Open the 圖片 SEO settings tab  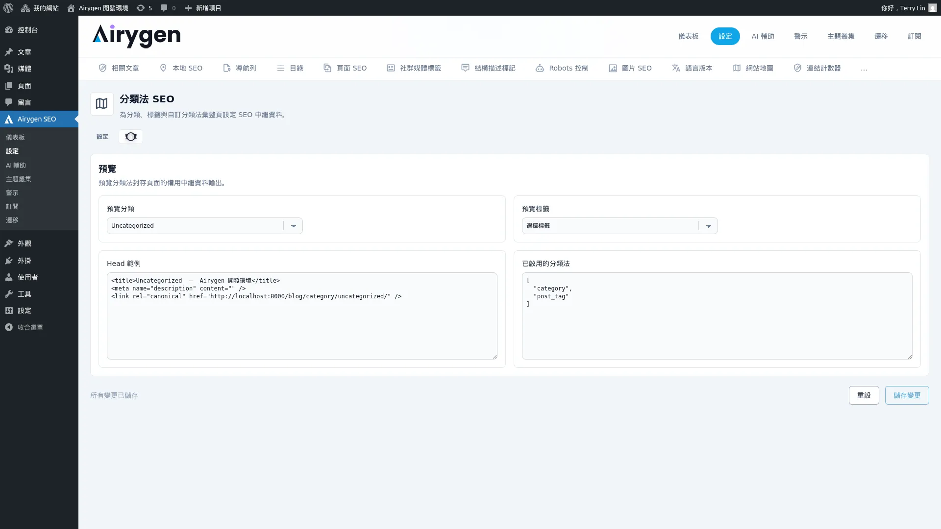[630, 68]
